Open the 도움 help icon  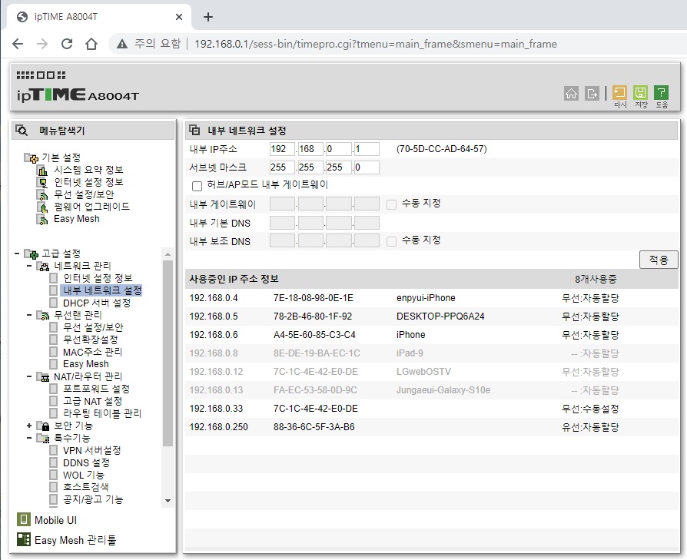pos(661,92)
